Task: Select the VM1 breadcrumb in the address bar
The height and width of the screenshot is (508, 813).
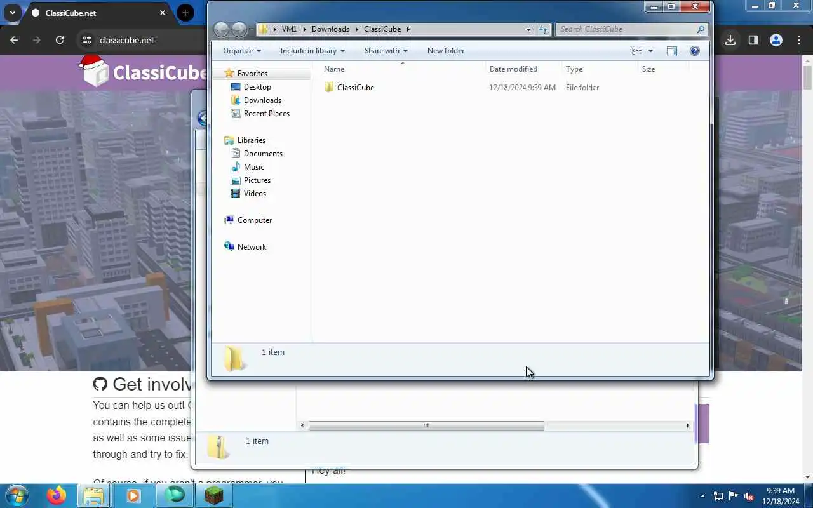Action: pos(289,29)
